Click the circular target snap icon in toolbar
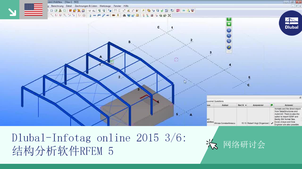This screenshot has height=169, width=302. [84, 16]
